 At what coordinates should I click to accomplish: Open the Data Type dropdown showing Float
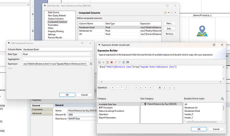(57, 54)
